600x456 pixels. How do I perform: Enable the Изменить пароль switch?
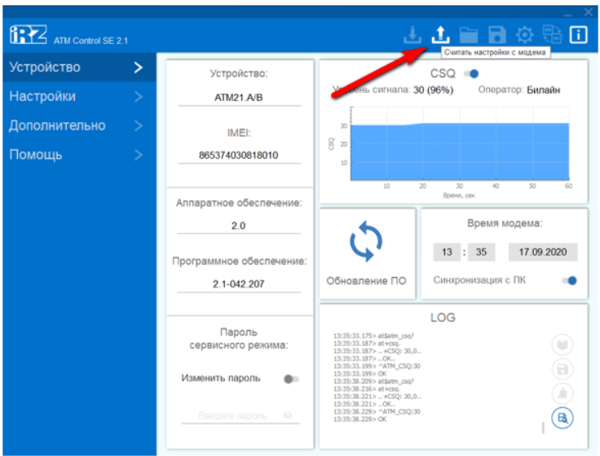[290, 379]
